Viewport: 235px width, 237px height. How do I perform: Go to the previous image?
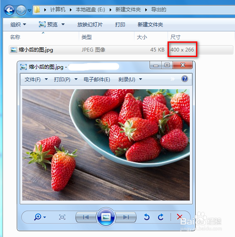86,217
